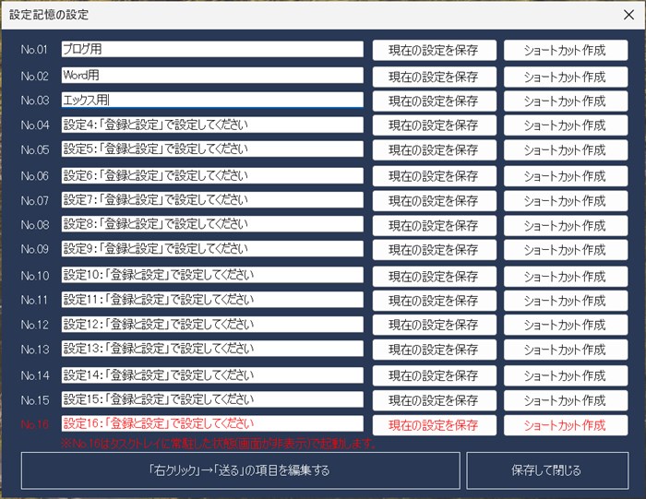The width and height of the screenshot is (646, 499).
Task: Focus the No.11 setting name field
Action: pyautogui.click(x=212, y=300)
